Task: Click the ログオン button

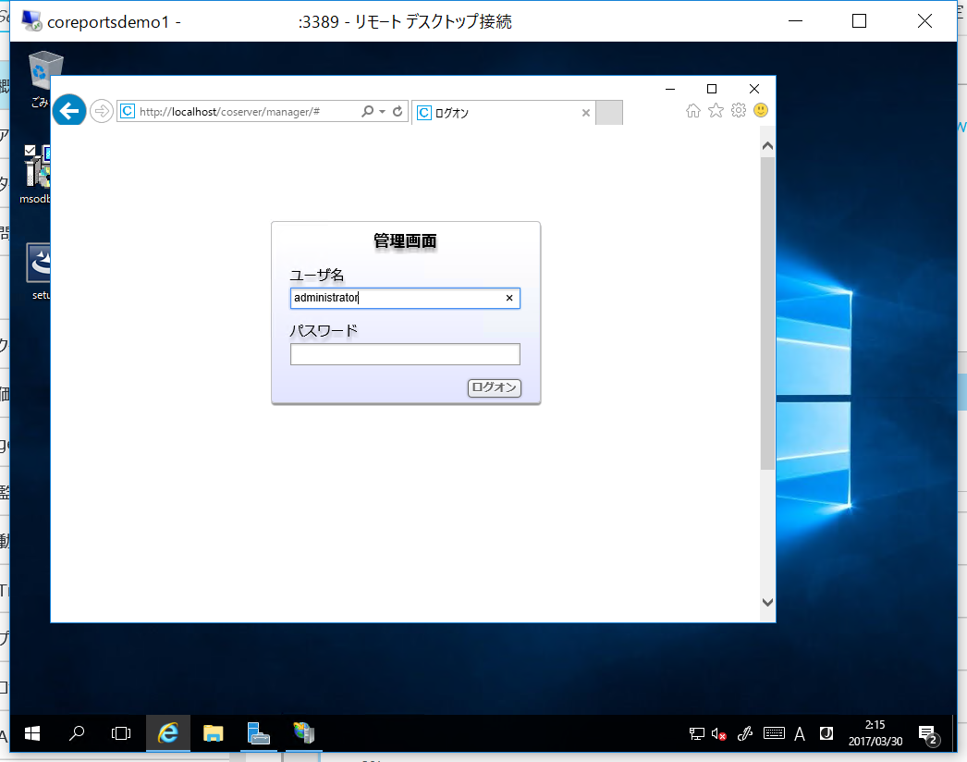Action: tap(494, 387)
